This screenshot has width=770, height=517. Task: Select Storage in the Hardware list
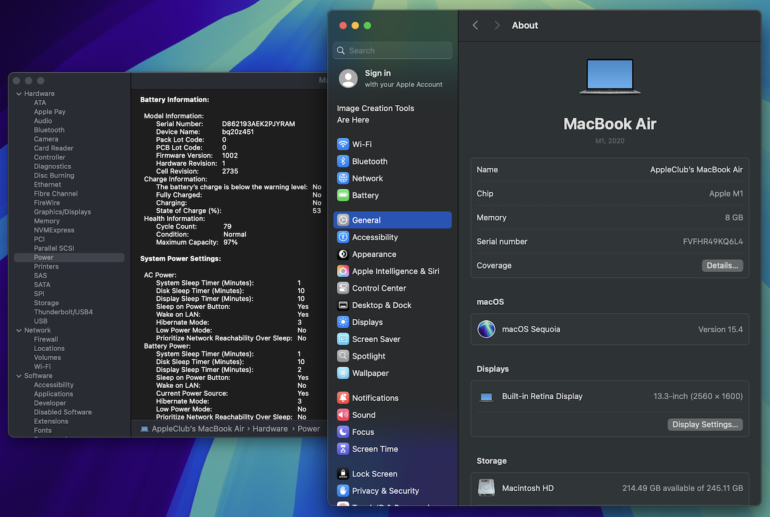[46, 303]
